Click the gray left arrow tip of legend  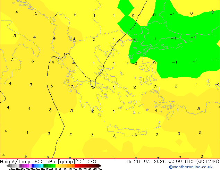click(x=8, y=165)
